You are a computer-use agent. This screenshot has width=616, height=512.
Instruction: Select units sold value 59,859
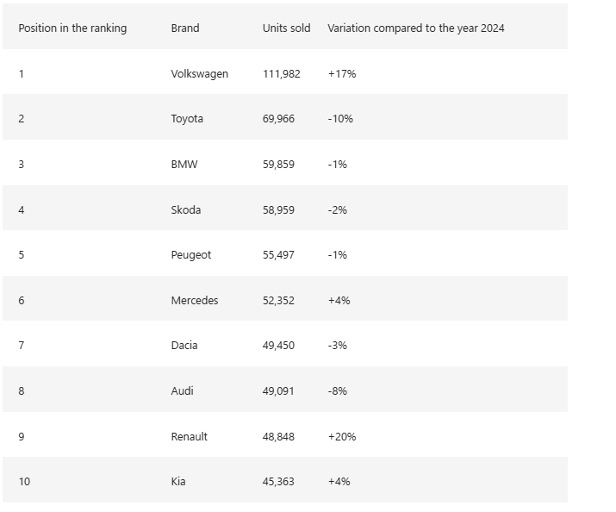278,165
